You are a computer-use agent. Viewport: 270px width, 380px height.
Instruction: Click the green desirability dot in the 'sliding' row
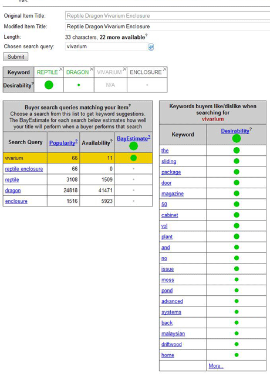[237, 161]
